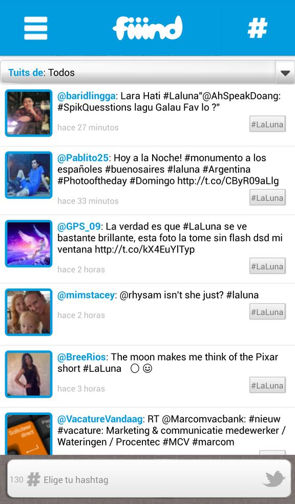Tap #LaLuna tag on Pablito25's tweet
The height and width of the screenshot is (504, 295).
coord(267,197)
